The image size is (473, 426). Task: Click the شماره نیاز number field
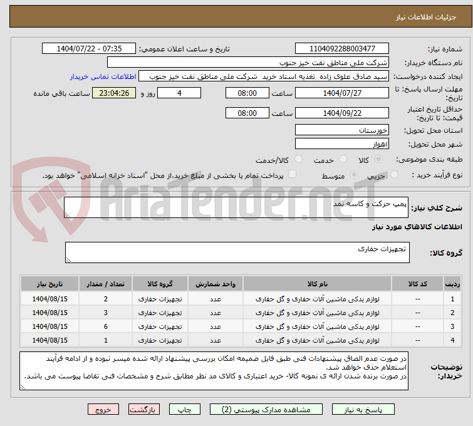[x=342, y=48]
